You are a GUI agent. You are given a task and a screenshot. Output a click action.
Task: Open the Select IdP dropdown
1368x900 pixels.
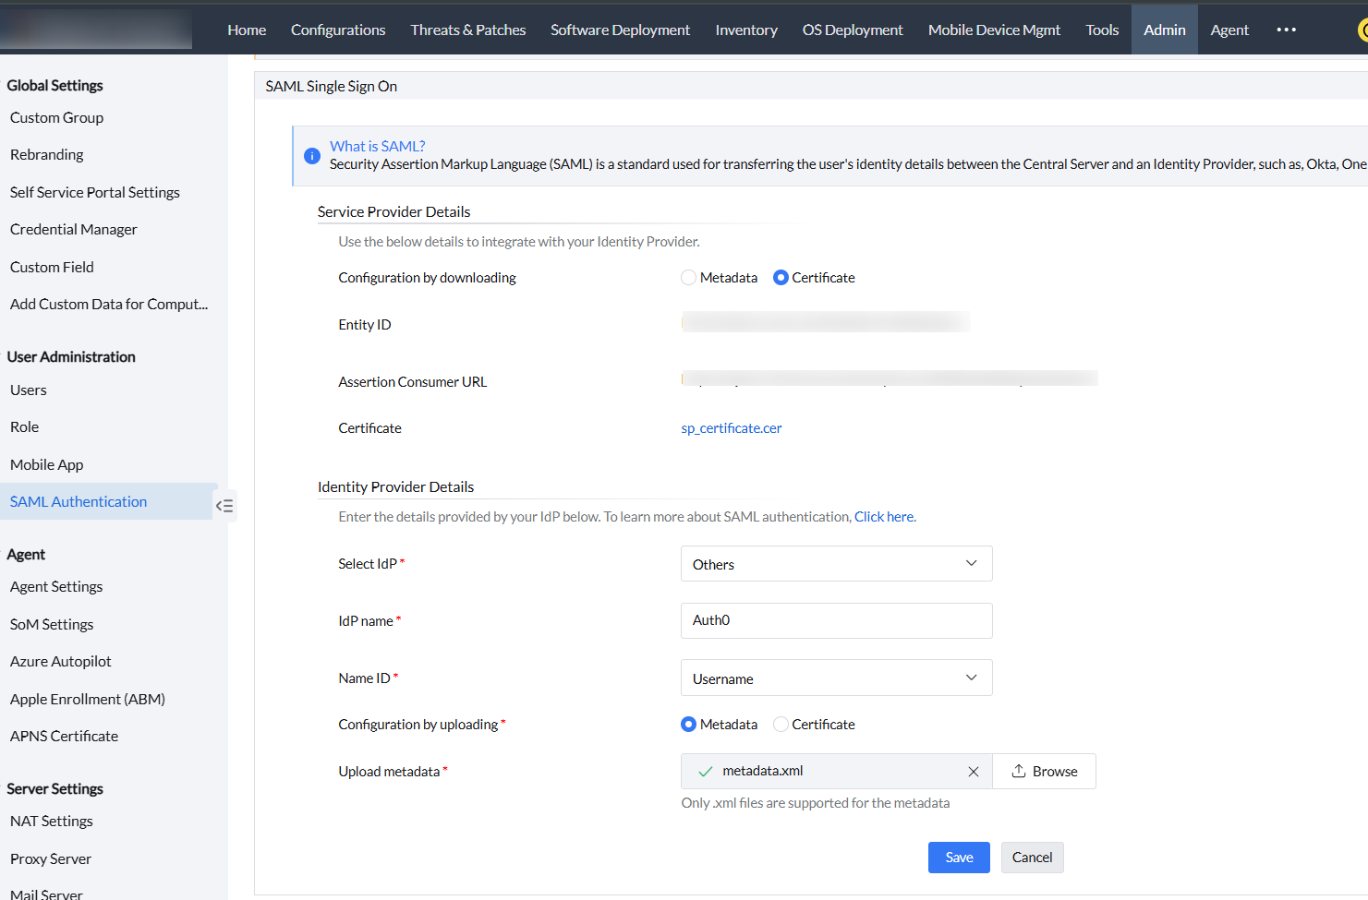[x=836, y=564]
